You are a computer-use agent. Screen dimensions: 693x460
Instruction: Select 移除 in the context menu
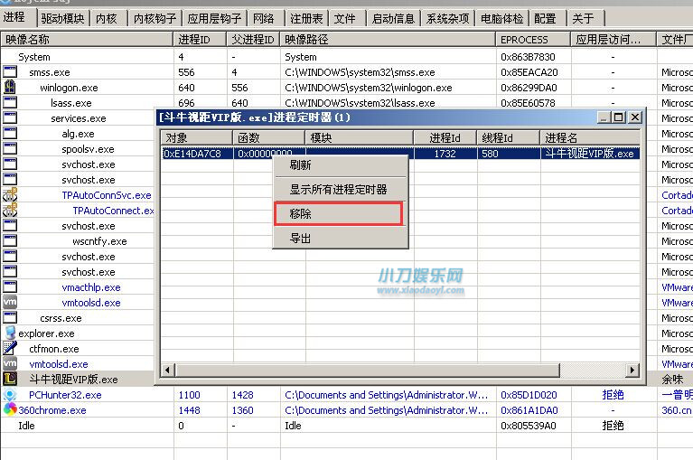coord(338,214)
